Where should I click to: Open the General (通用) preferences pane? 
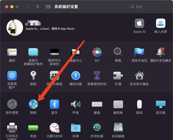(12, 52)
